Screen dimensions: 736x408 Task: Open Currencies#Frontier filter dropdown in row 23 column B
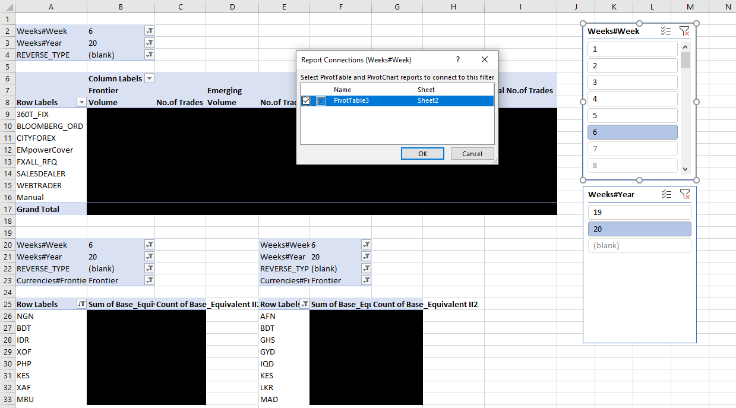[150, 280]
